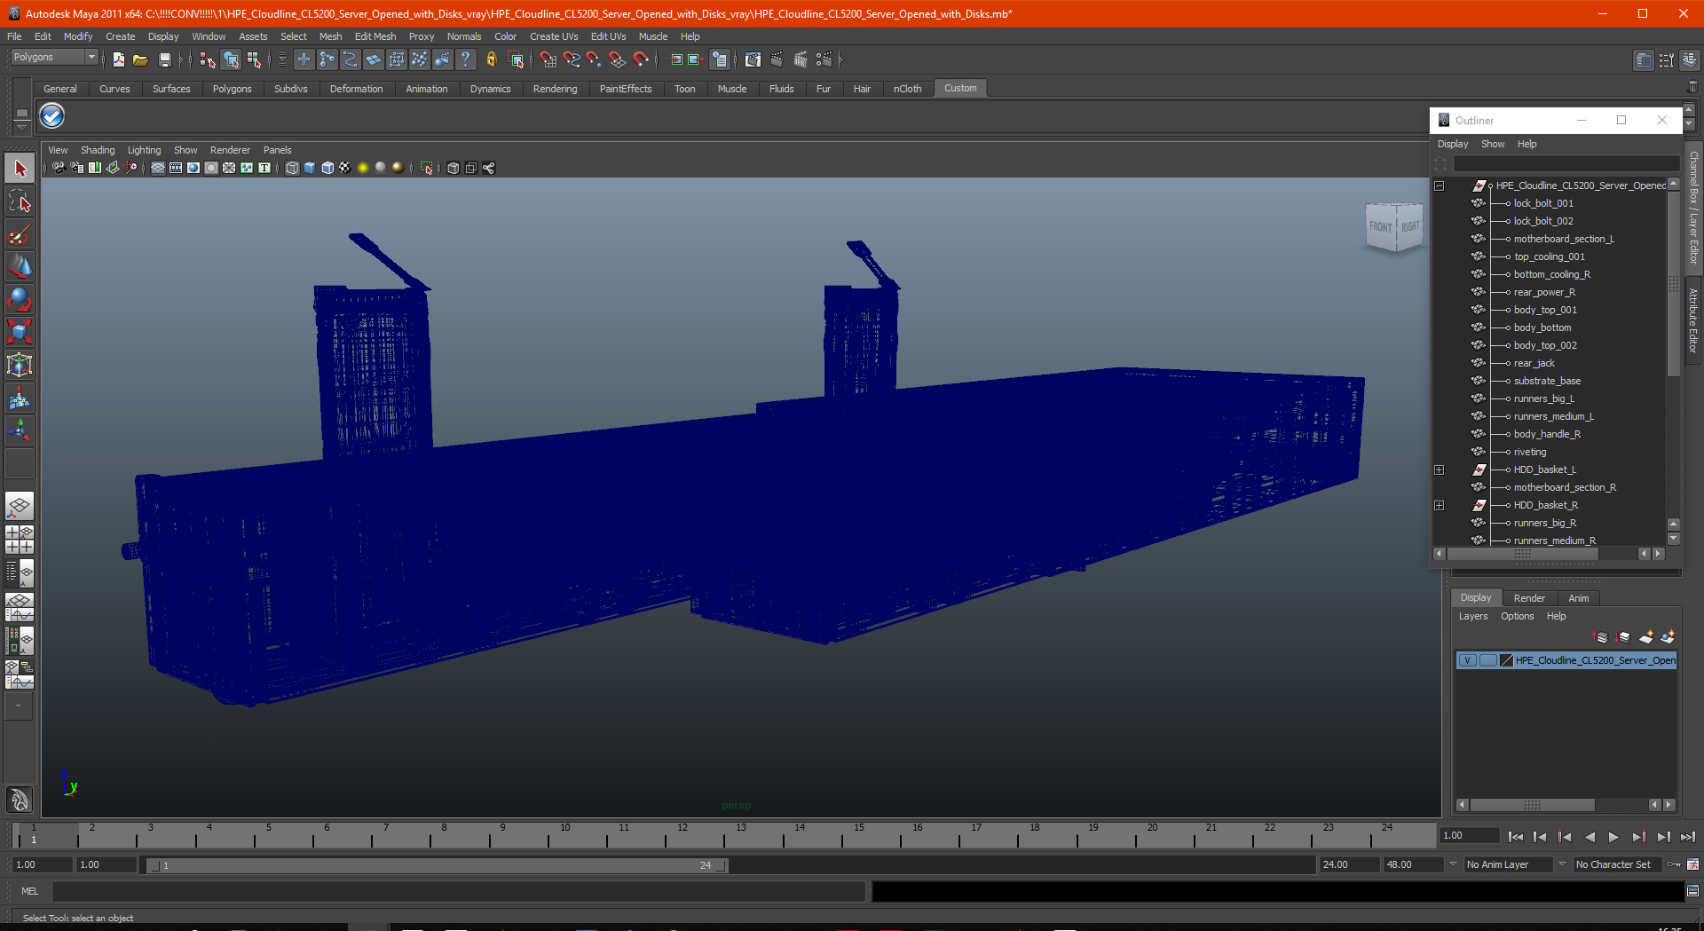This screenshot has height=931, width=1704.
Task: Open the Mesh menu
Action: tap(330, 36)
